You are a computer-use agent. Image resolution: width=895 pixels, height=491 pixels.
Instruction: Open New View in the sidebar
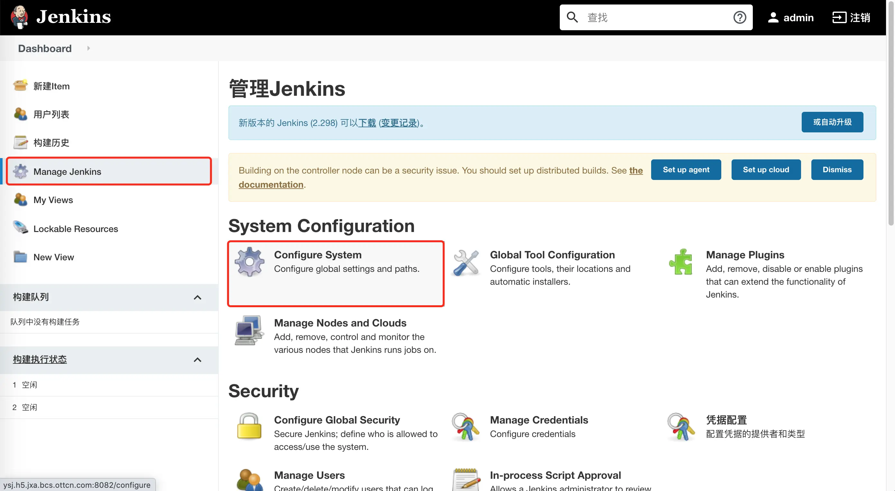click(53, 257)
